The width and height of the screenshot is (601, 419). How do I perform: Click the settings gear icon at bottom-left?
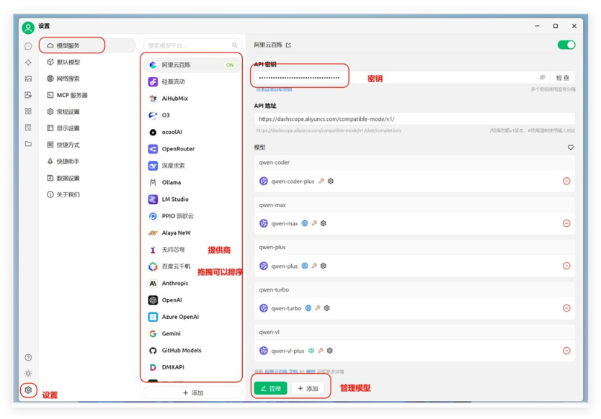(28, 389)
